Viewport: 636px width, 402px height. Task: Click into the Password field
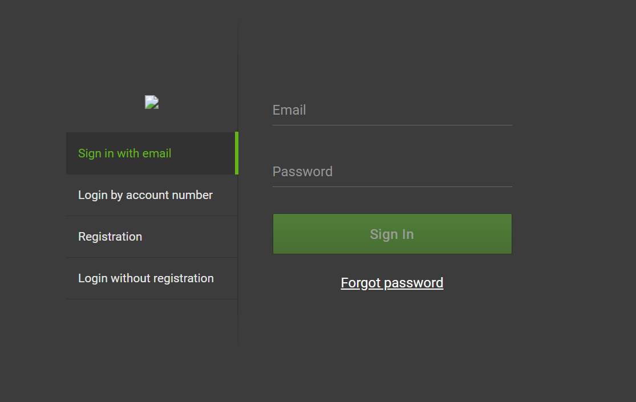pyautogui.click(x=392, y=172)
